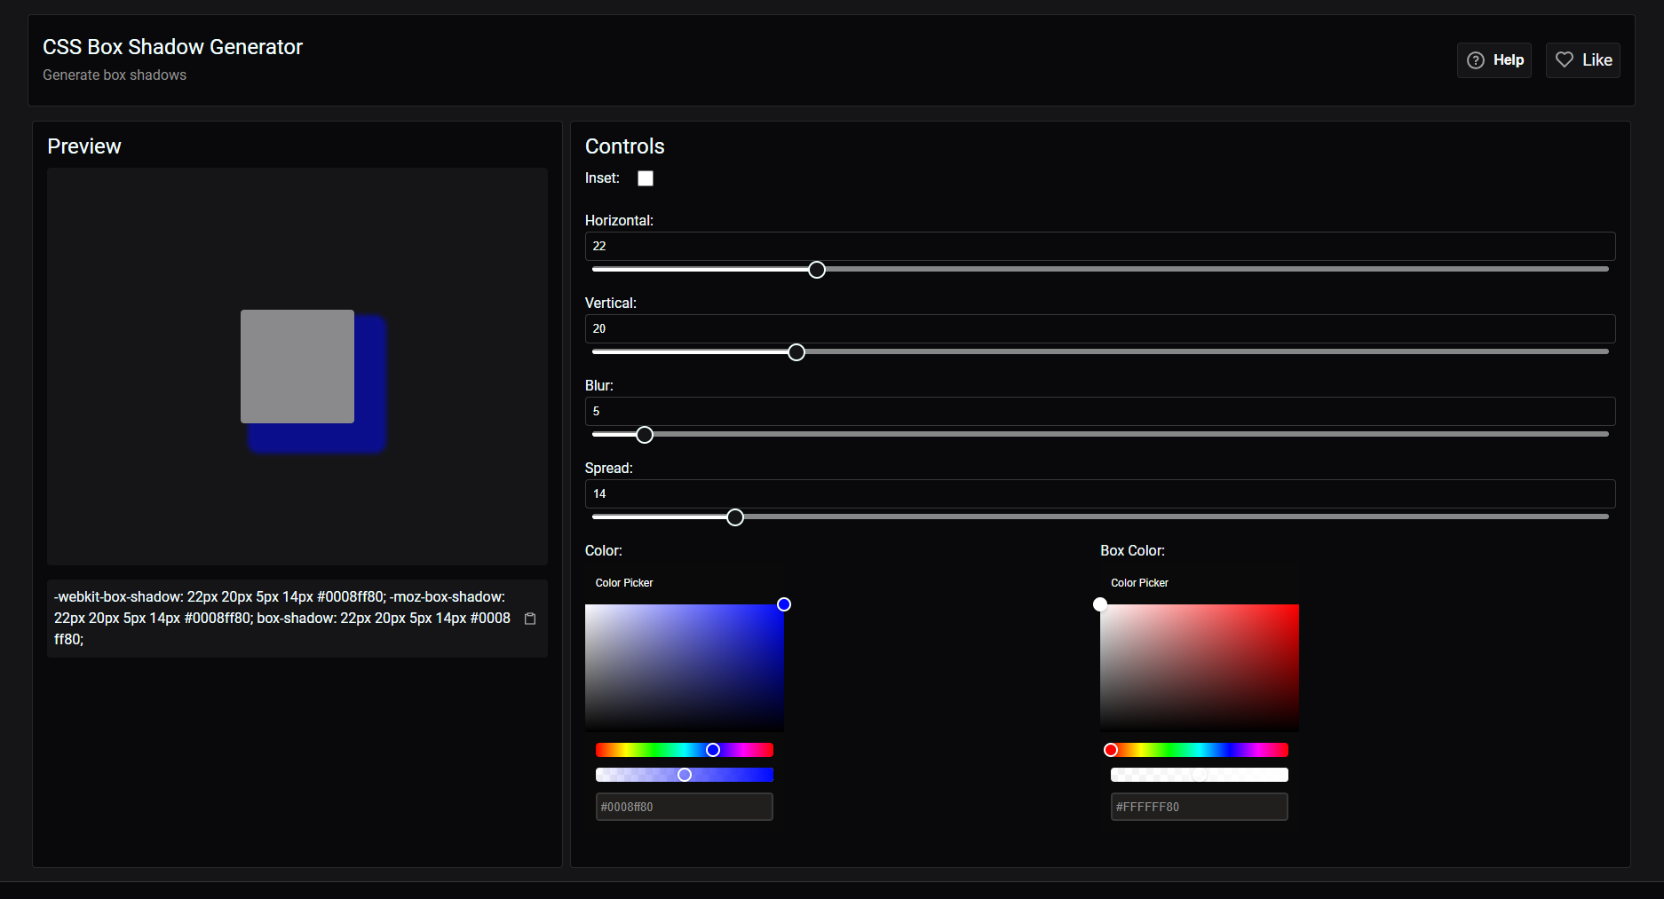Image resolution: width=1664 pixels, height=899 pixels.
Task: Click the Like heart button
Action: pyautogui.click(x=1582, y=60)
